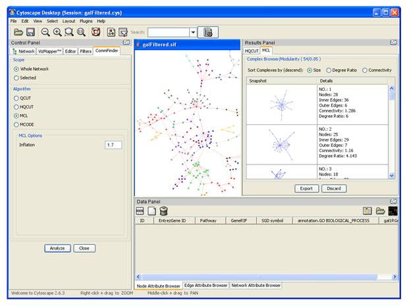This screenshot has width=411, height=306.
Task: Choose the MCL algorithm
Action: [x=16, y=116]
